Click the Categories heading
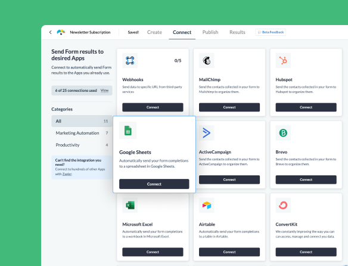The height and width of the screenshot is (266, 348). 62,109
